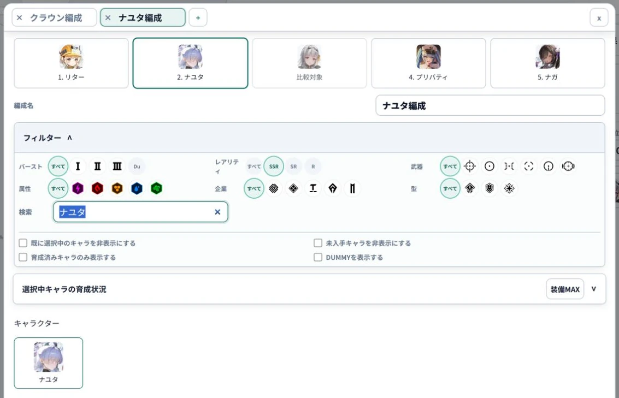619x398 pixels.
Task: Select the pillar-shaped company icon filter
Action: click(x=352, y=188)
